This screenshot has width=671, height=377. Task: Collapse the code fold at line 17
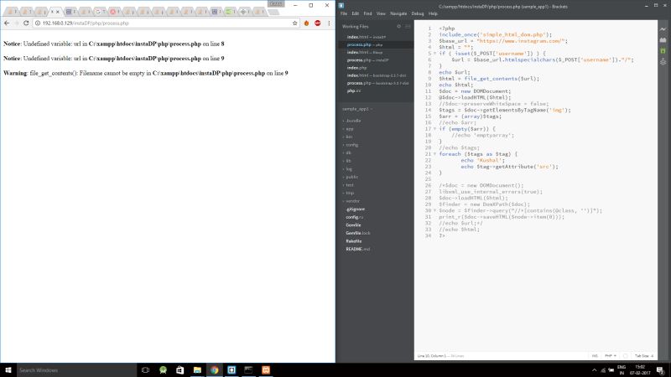[434, 129]
